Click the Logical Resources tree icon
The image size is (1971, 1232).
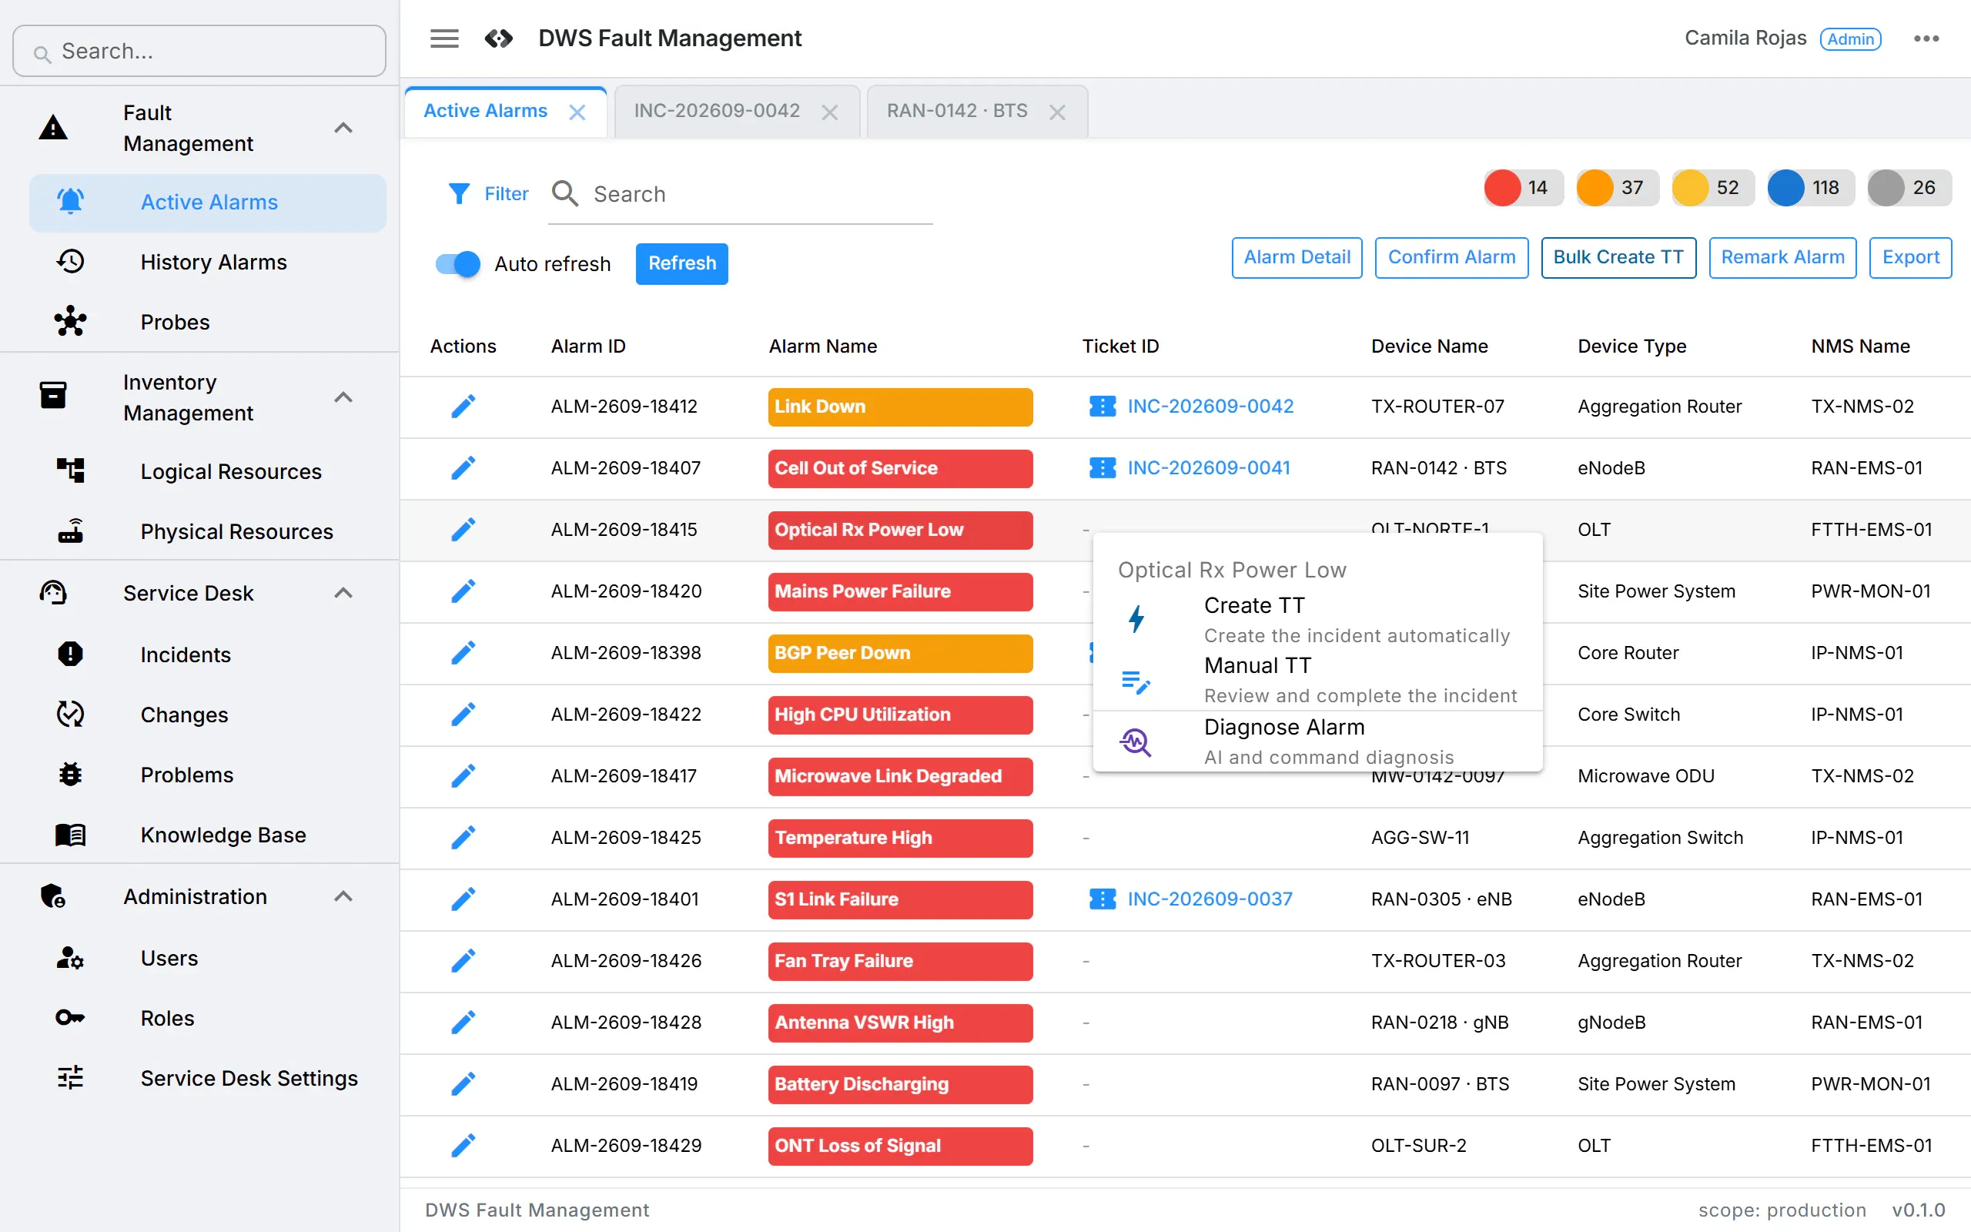(71, 471)
